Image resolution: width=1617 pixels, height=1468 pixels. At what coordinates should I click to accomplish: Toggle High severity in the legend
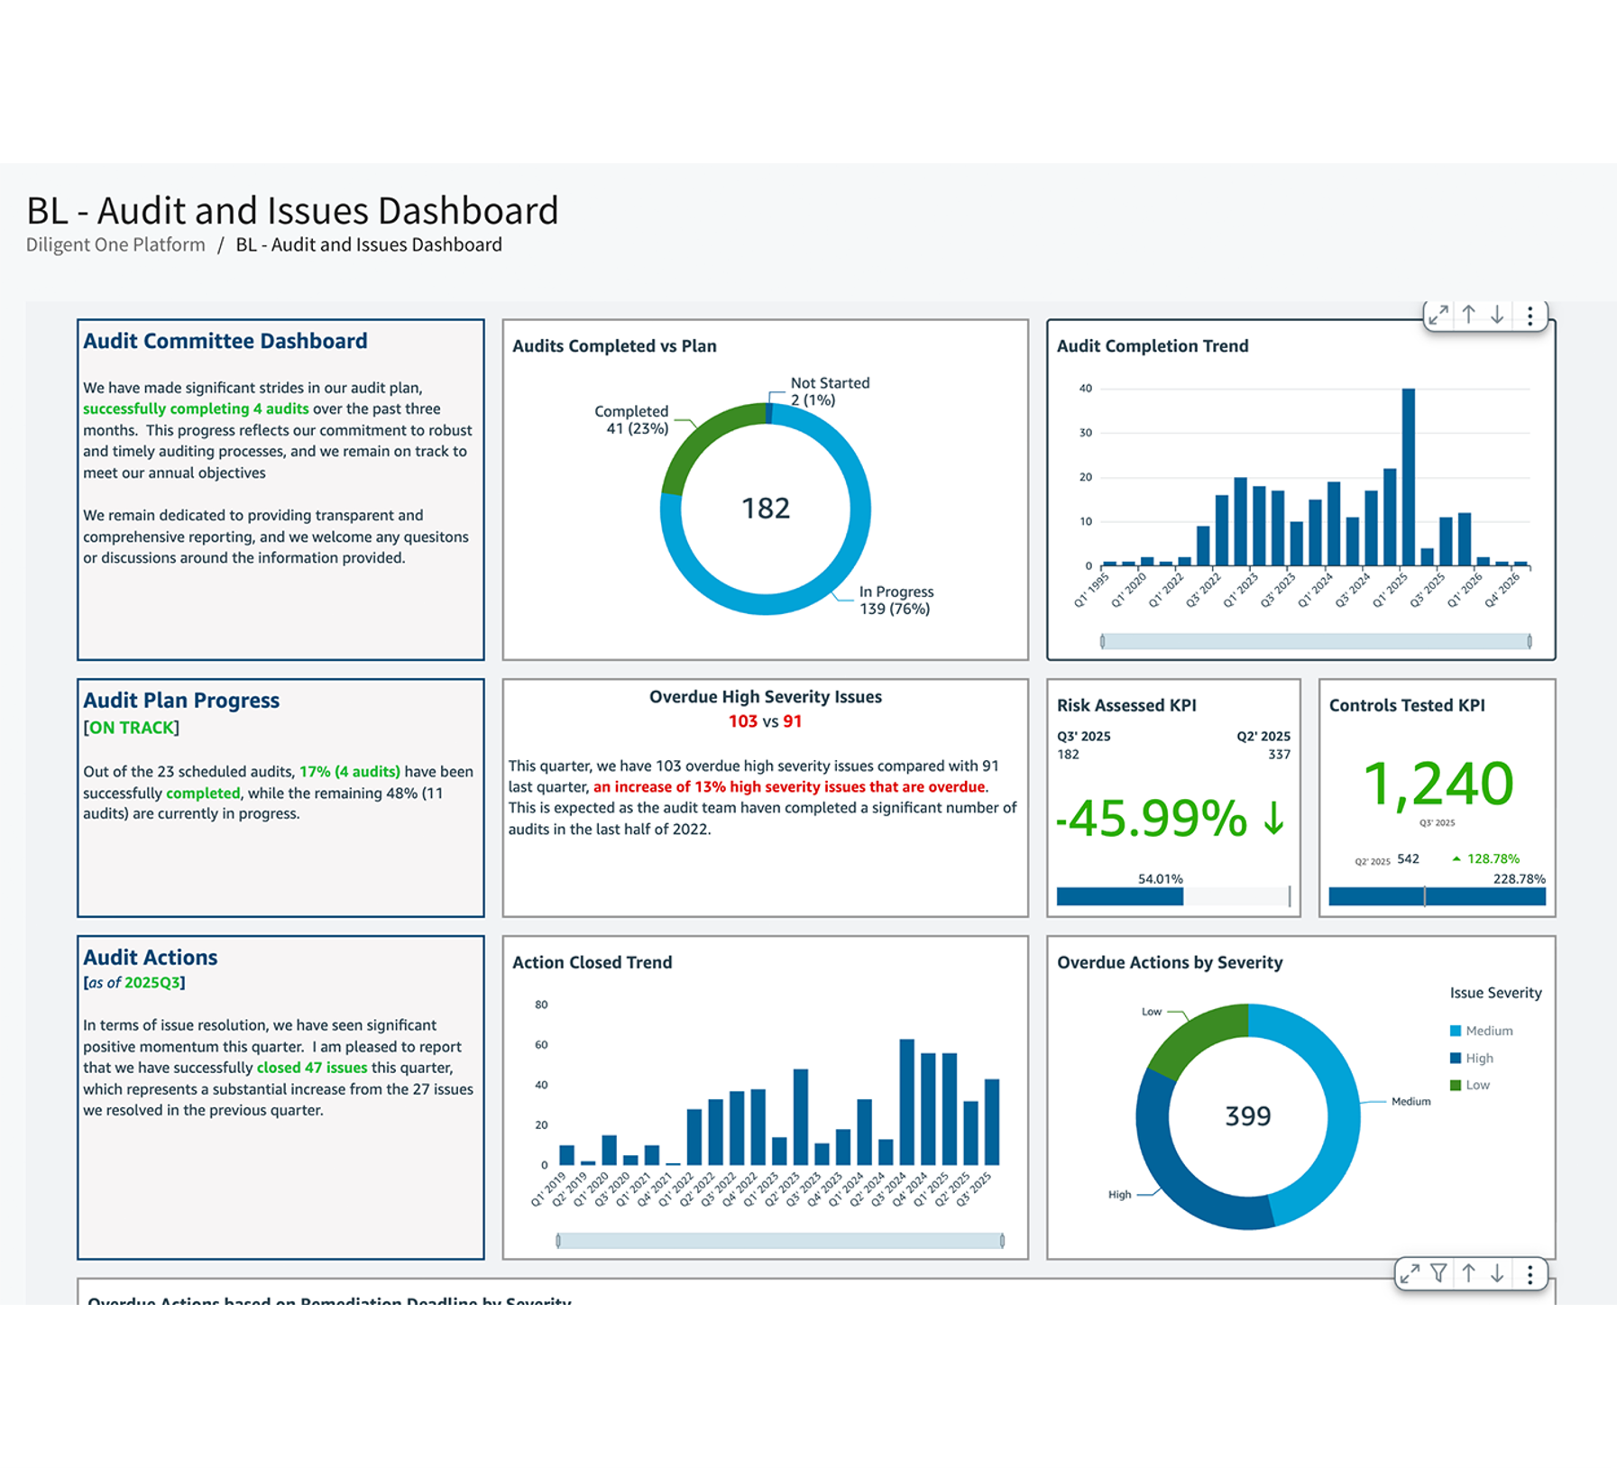point(1478,1058)
